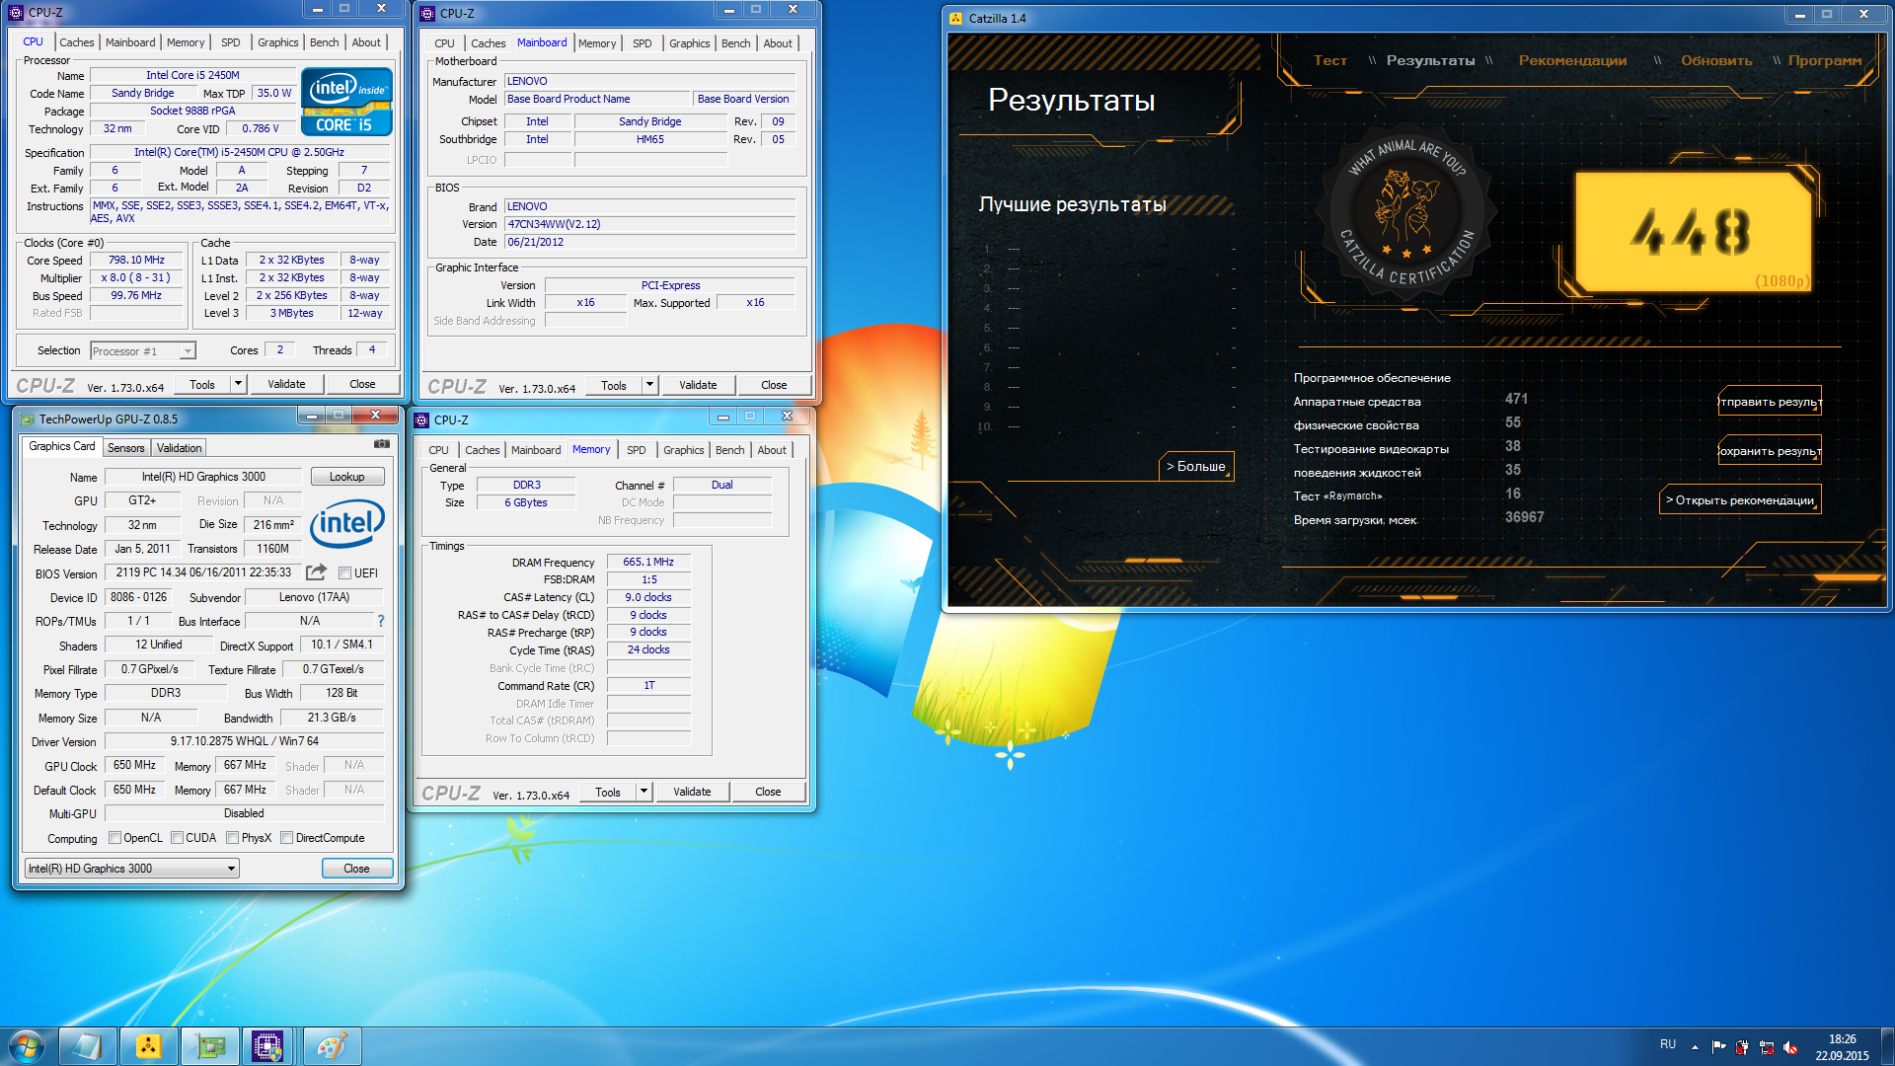The height and width of the screenshot is (1066, 1895).
Task: Click Close in the CPU-Z Mainboard window
Action: click(x=774, y=385)
